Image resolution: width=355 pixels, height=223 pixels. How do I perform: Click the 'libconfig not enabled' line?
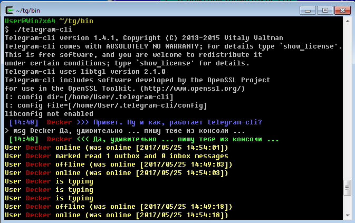coord(49,114)
